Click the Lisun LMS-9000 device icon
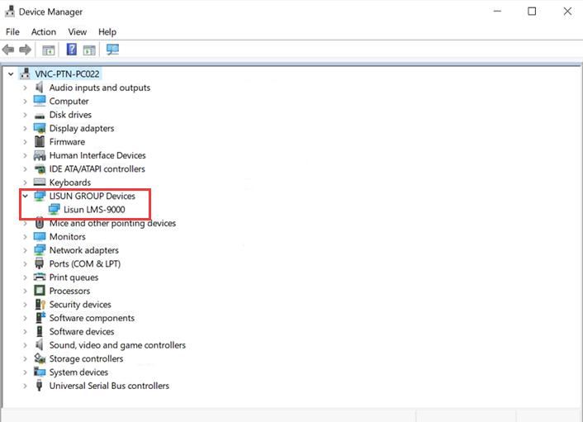 click(55, 210)
